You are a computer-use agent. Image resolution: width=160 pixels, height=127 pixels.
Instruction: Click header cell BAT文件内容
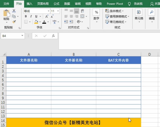click(x=118, y=60)
